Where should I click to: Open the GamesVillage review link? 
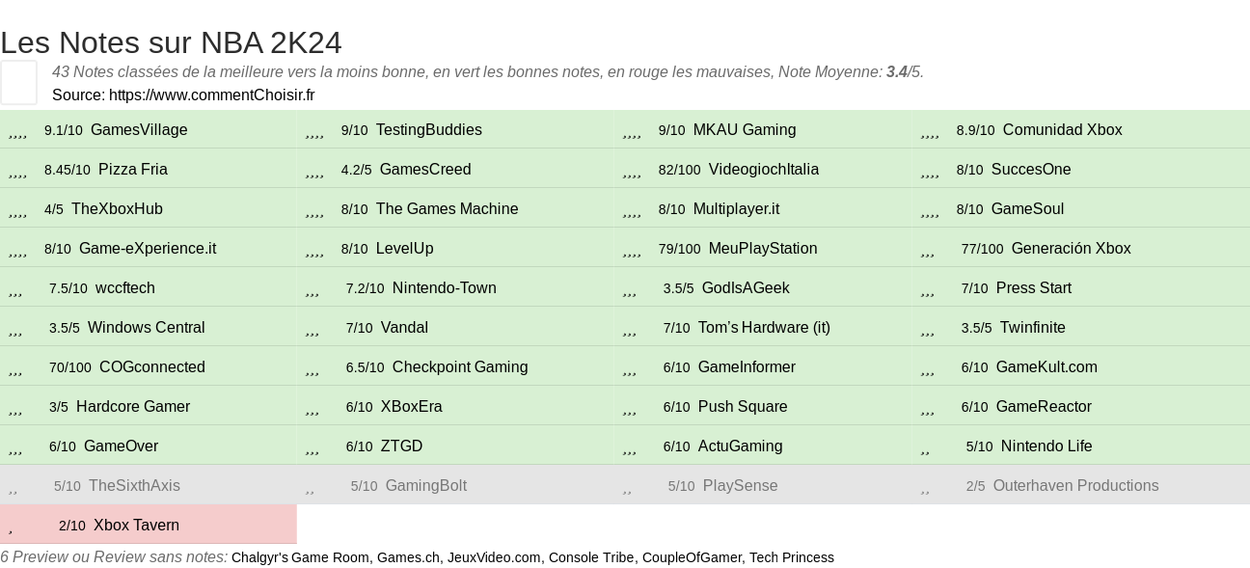click(x=139, y=130)
